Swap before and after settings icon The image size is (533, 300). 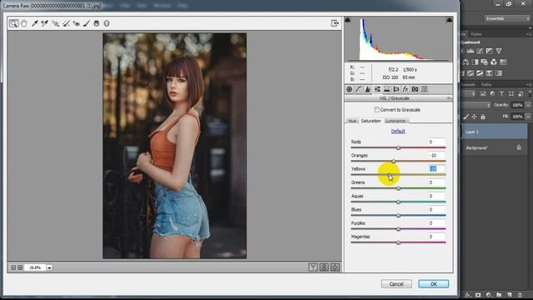pyautogui.click(x=324, y=267)
